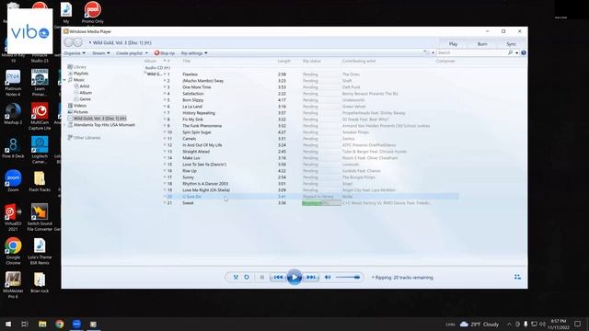Click the rip progress bar for Sweat

(321, 203)
